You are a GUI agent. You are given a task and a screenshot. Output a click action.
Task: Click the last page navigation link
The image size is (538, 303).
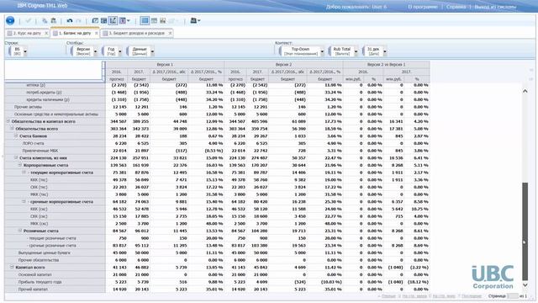472,296
